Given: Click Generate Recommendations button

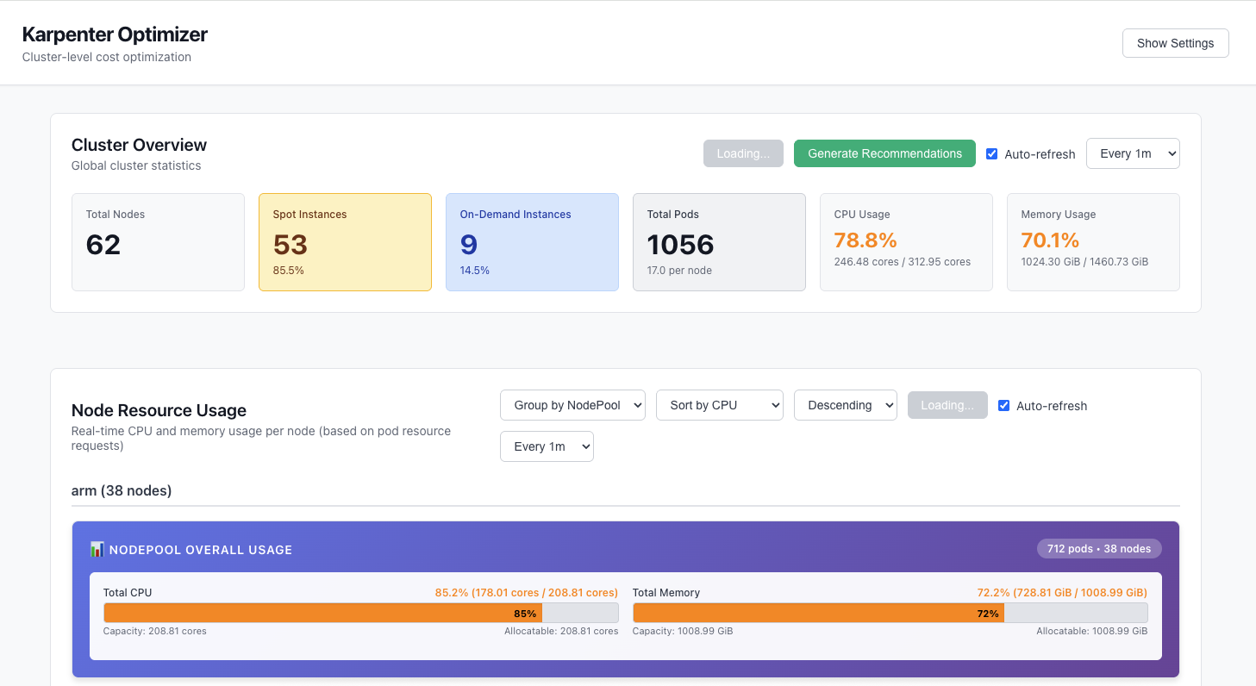Looking at the screenshot, I should [884, 153].
